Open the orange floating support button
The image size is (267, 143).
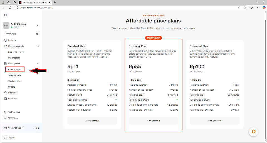tap(253, 132)
